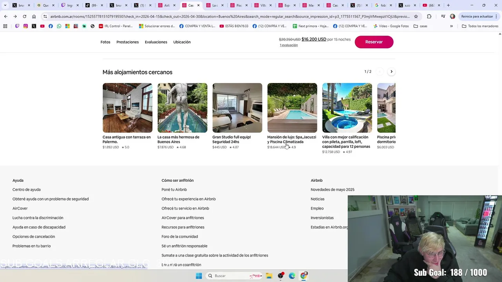Click the browser back arrow
This screenshot has width=502, height=282.
tap(5, 16)
